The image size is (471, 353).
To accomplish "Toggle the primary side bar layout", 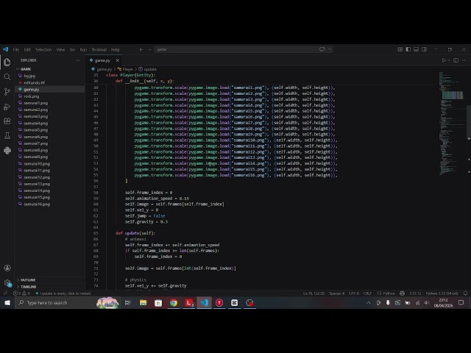I will pyautogui.click(x=408, y=49).
